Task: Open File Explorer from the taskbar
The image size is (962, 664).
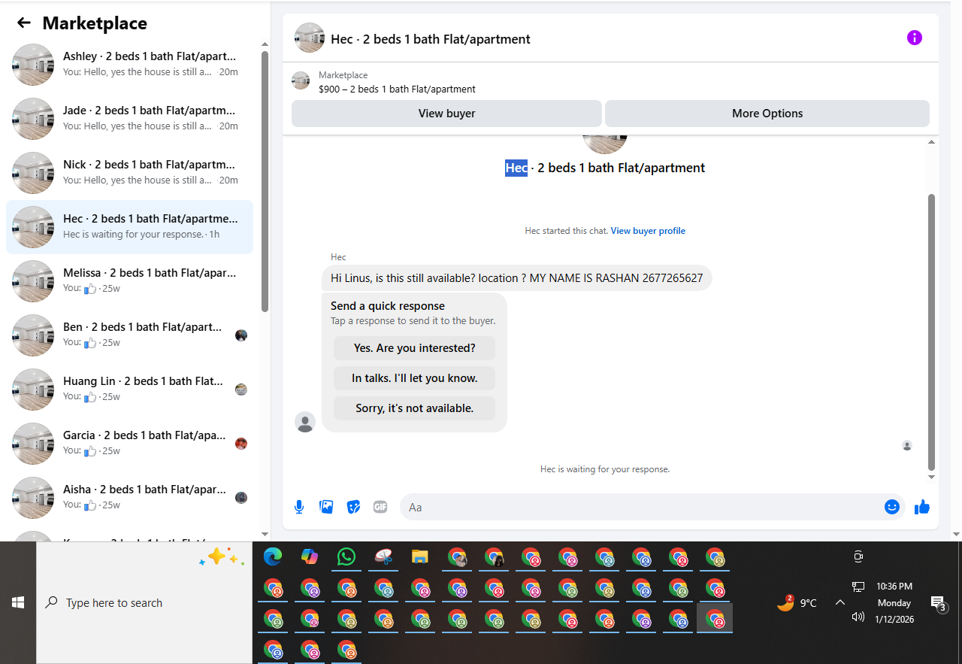Action: coord(419,556)
